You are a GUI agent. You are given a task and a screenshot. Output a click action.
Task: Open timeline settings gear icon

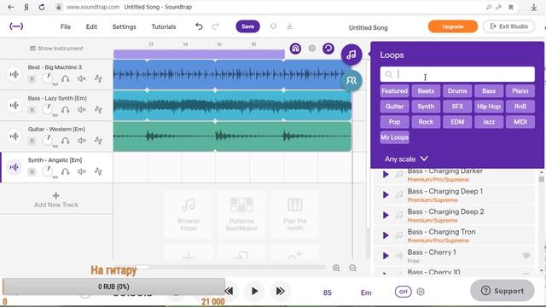click(x=312, y=49)
